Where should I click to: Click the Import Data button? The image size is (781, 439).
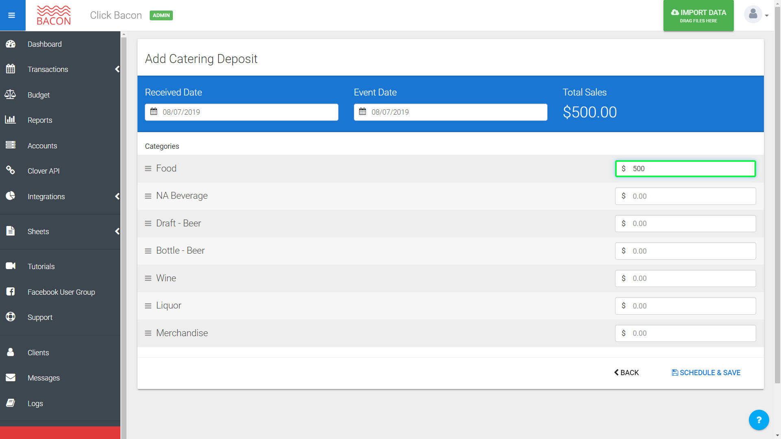point(698,16)
